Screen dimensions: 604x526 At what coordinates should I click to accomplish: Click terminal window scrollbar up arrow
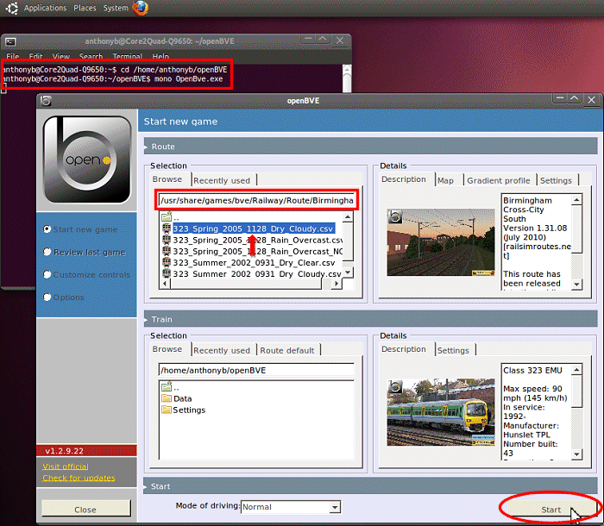tap(347, 70)
